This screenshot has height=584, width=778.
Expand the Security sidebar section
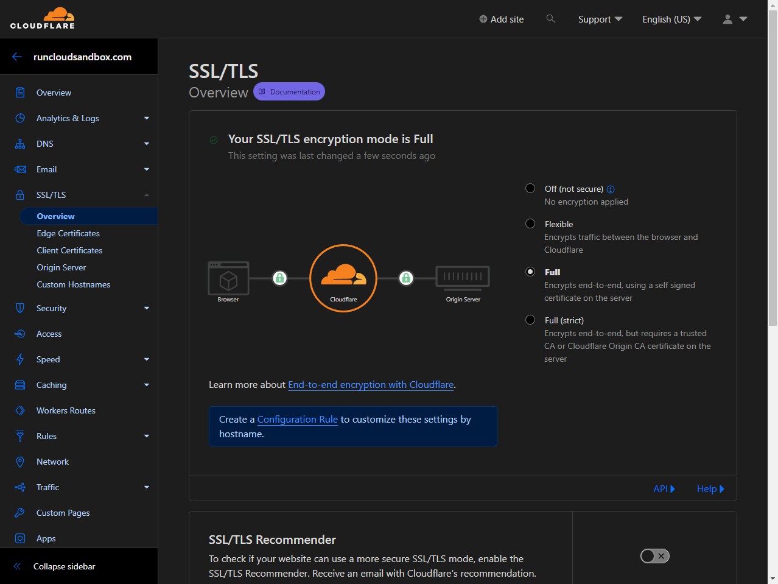147,308
